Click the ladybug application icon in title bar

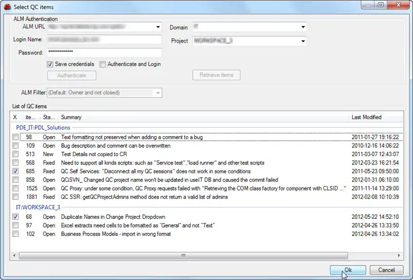click(x=7, y=7)
